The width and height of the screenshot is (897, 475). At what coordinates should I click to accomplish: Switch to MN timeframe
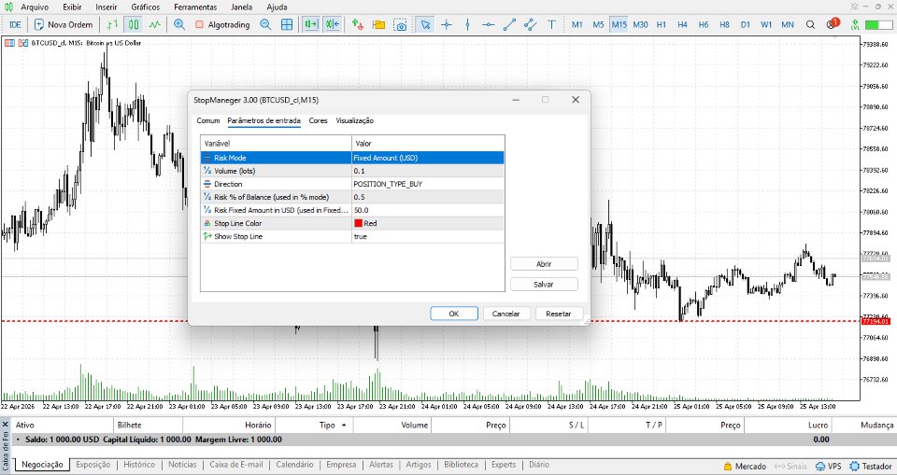coord(788,24)
